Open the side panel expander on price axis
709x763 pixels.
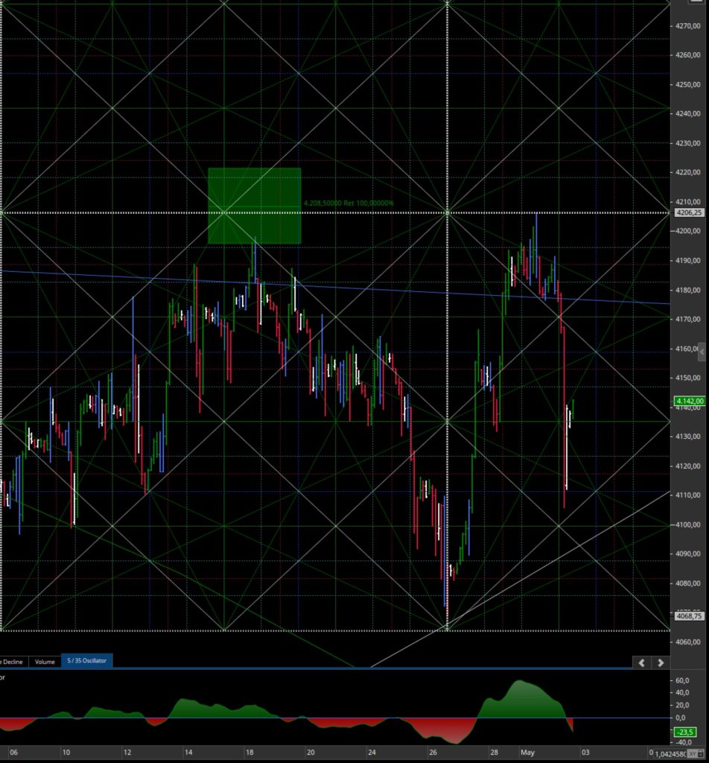702,352
